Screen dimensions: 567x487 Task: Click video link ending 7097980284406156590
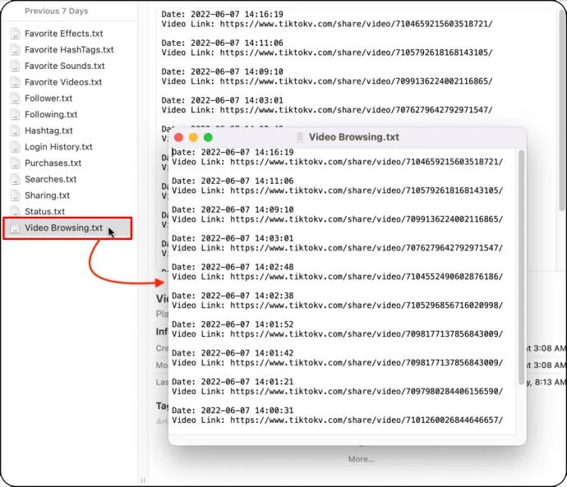pyautogui.click(x=366, y=391)
